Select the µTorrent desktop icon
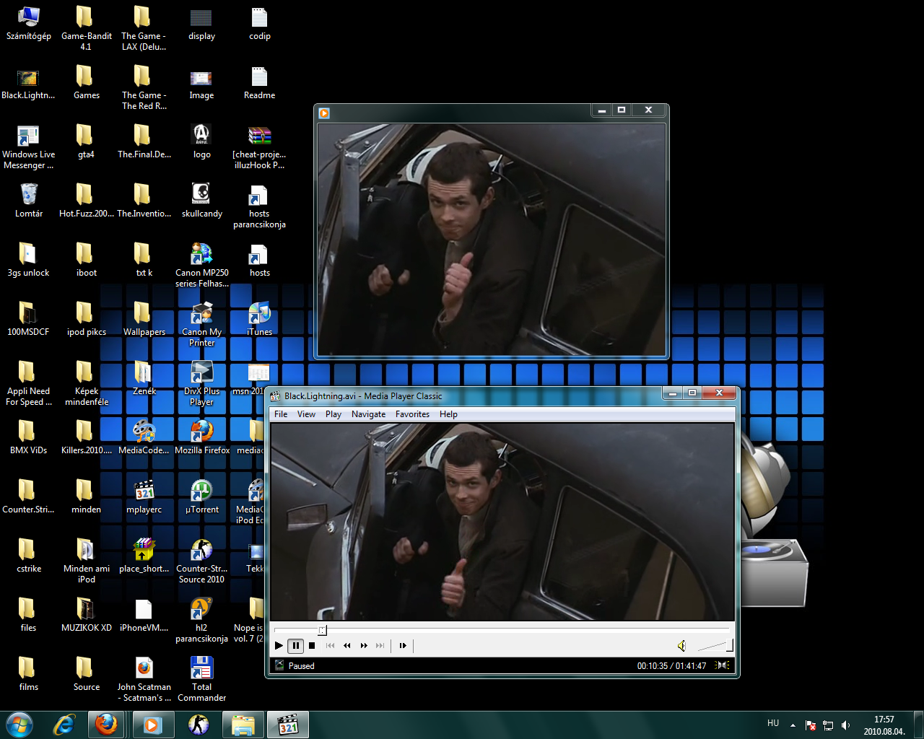The width and height of the screenshot is (924, 739). [x=202, y=497]
